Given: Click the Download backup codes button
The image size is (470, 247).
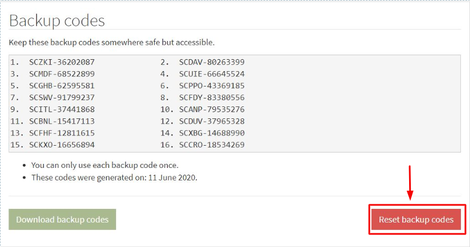Looking at the screenshot, I should pos(63,220).
